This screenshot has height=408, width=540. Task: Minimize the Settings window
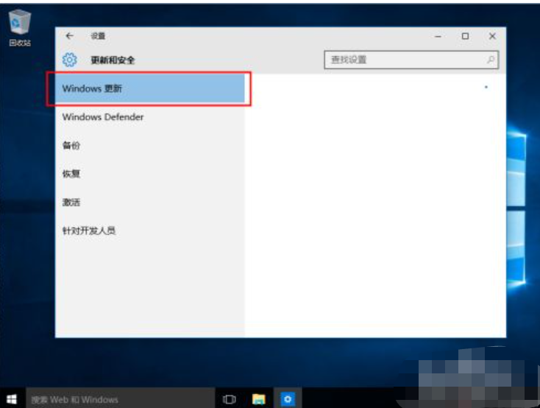[x=438, y=36]
